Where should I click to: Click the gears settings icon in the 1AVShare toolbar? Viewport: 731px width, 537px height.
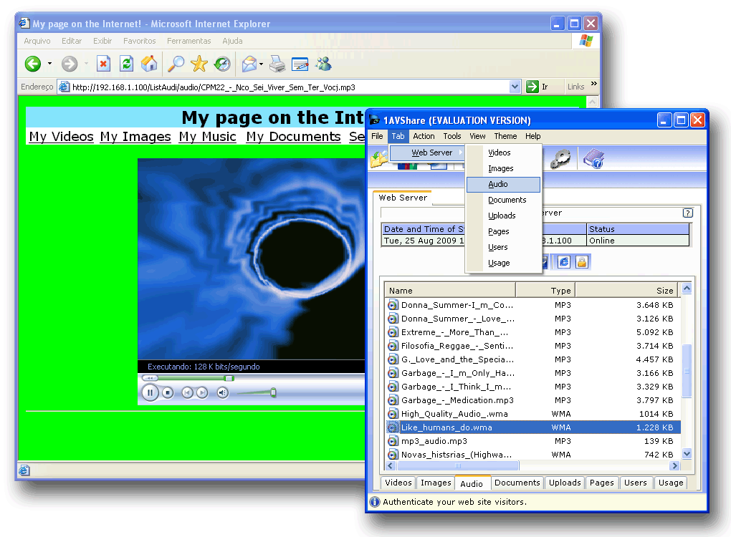tap(560, 159)
